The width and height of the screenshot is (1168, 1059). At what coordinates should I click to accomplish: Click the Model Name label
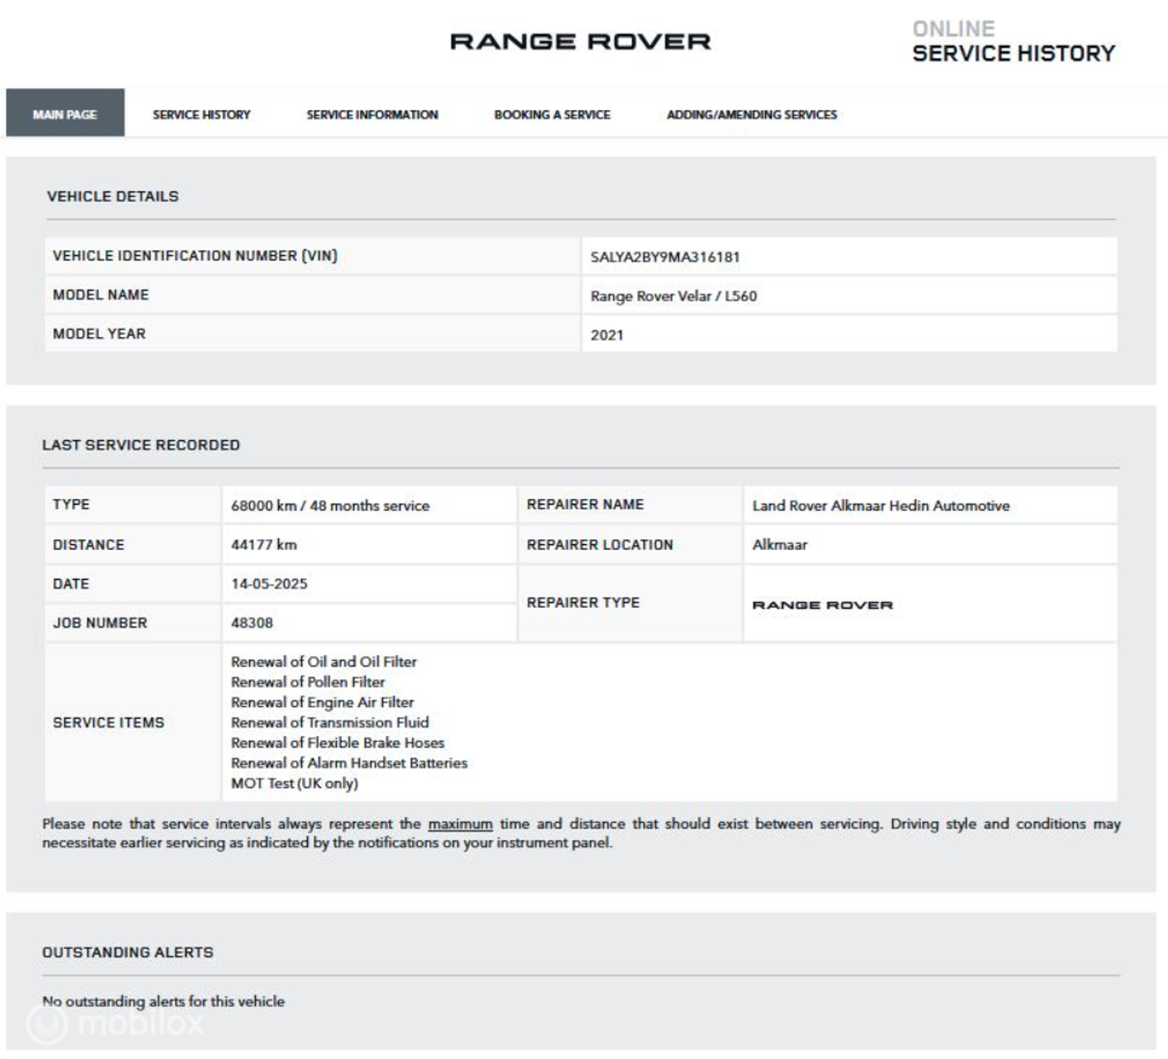click(x=101, y=295)
